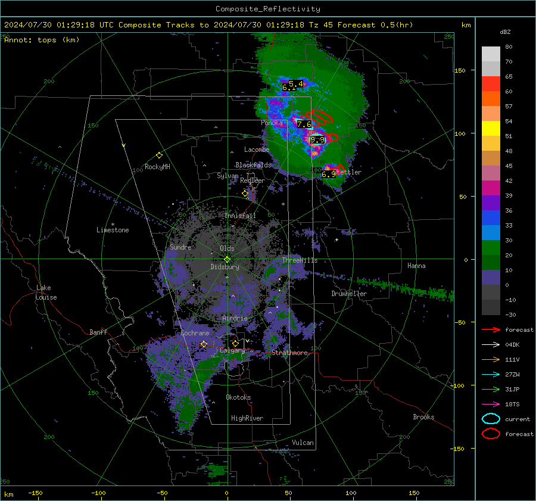The height and width of the screenshot is (501, 536).
Task: Click the Brooks town label
Action: [x=423, y=417]
